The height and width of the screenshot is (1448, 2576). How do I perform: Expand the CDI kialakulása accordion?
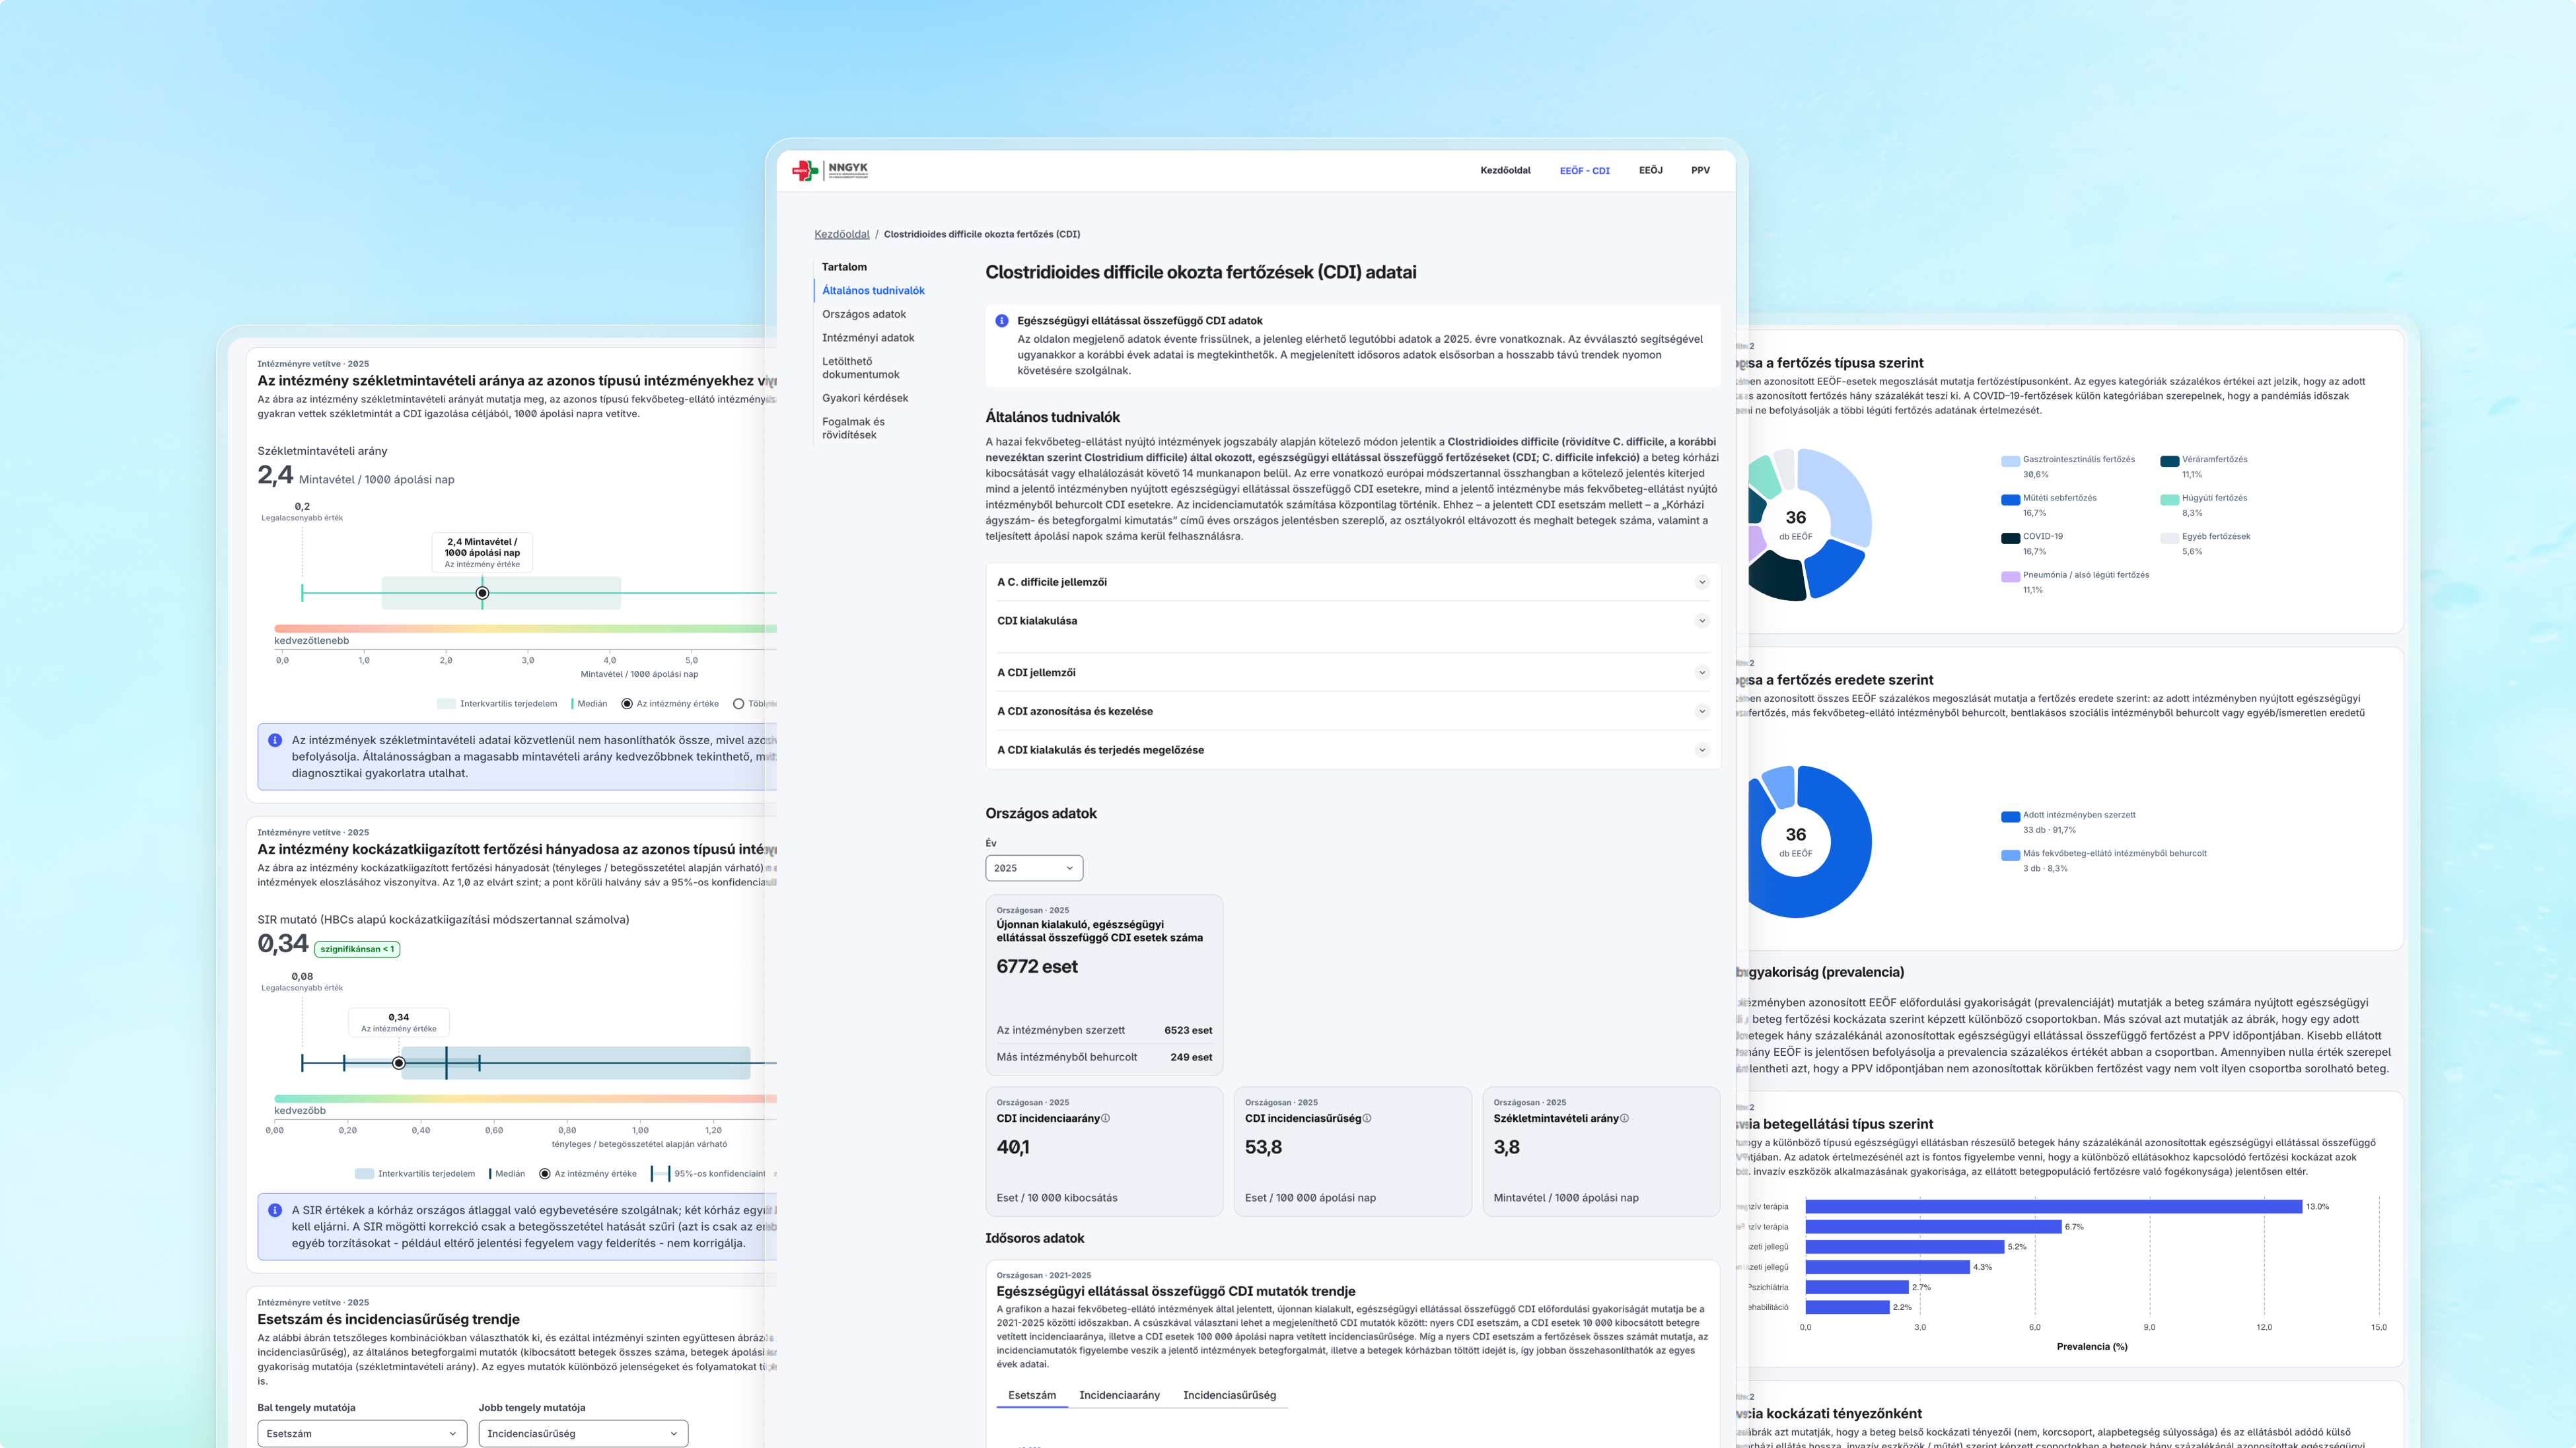point(1352,621)
